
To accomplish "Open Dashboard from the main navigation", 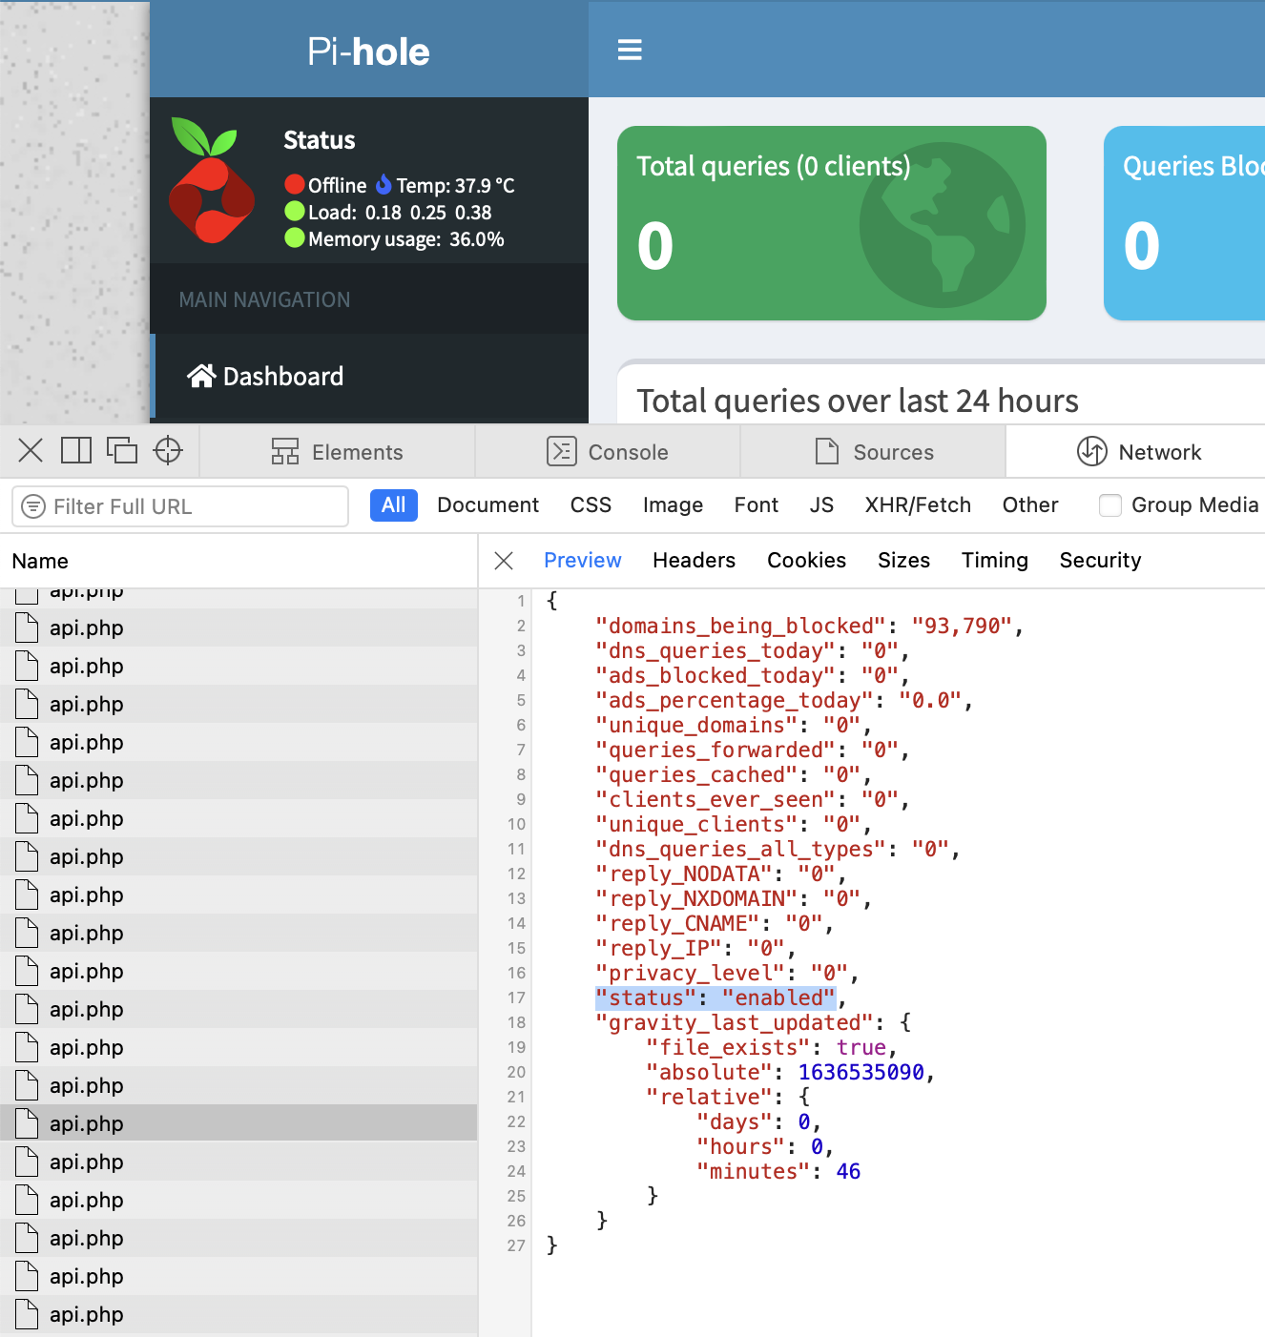I will (x=282, y=376).
